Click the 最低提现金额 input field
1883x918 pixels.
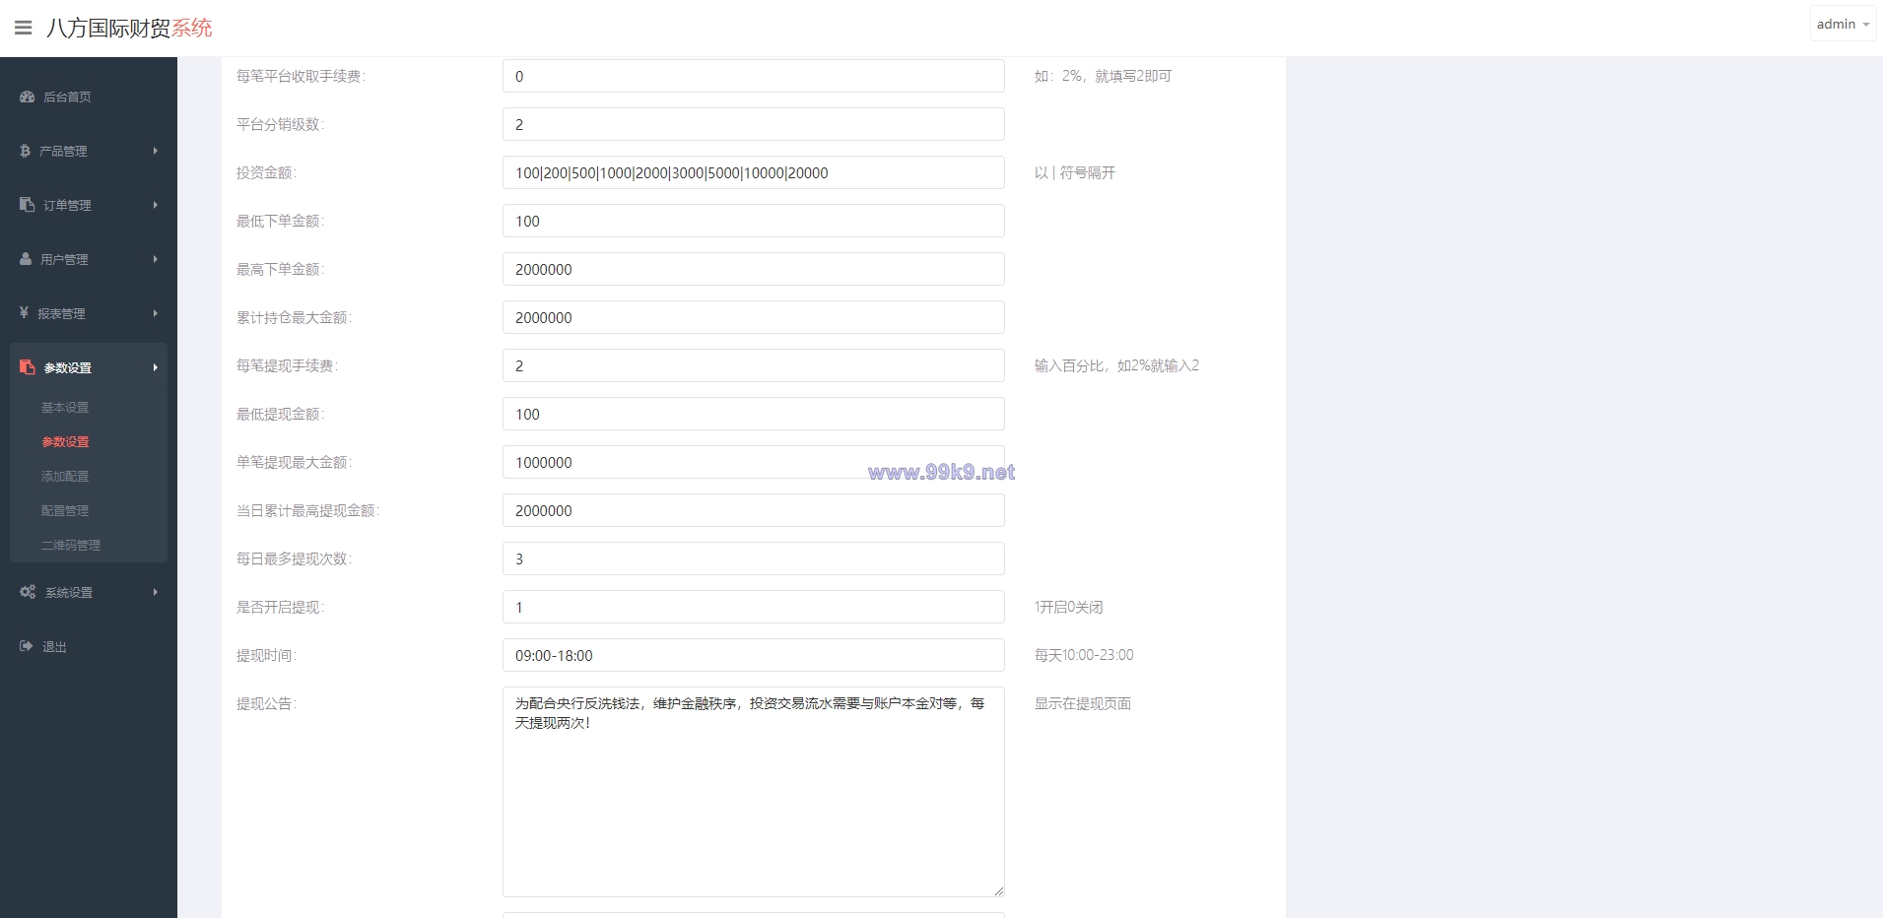(754, 414)
